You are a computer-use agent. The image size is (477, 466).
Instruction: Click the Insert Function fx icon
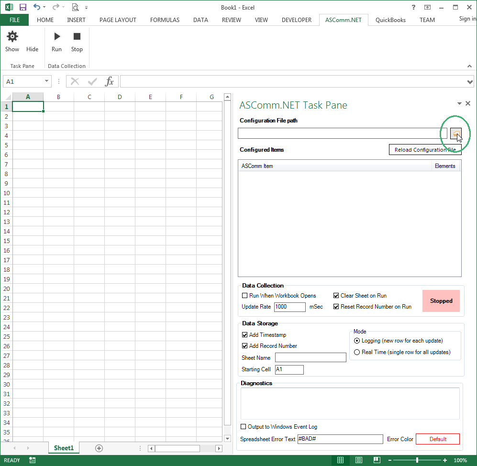point(109,81)
